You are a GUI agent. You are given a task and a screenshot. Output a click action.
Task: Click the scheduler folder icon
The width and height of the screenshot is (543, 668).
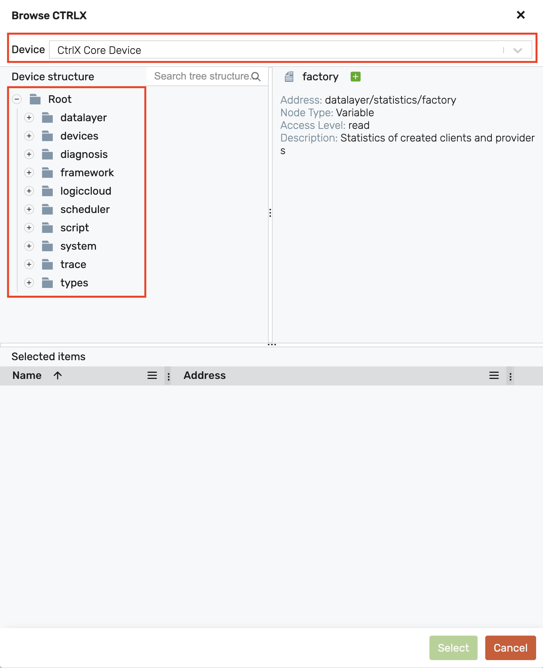coord(47,210)
